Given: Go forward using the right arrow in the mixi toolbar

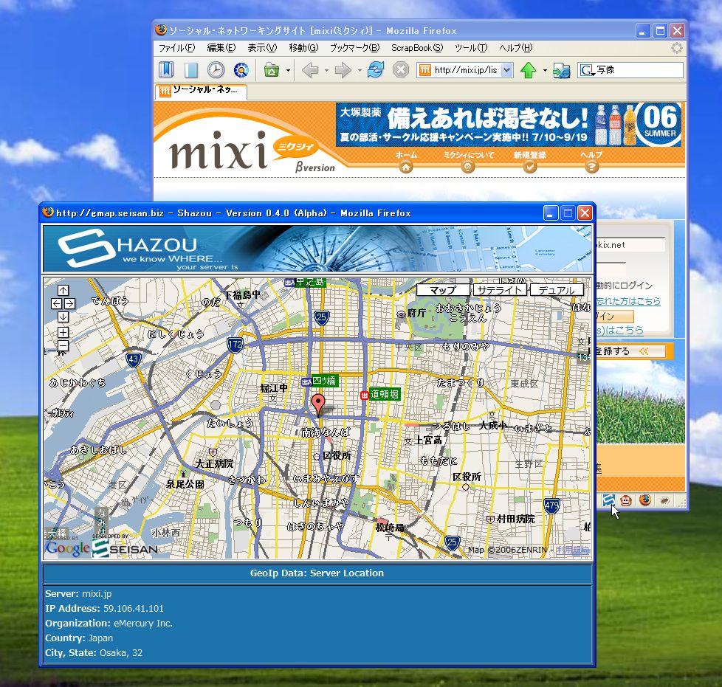Looking at the screenshot, I should tap(343, 70).
